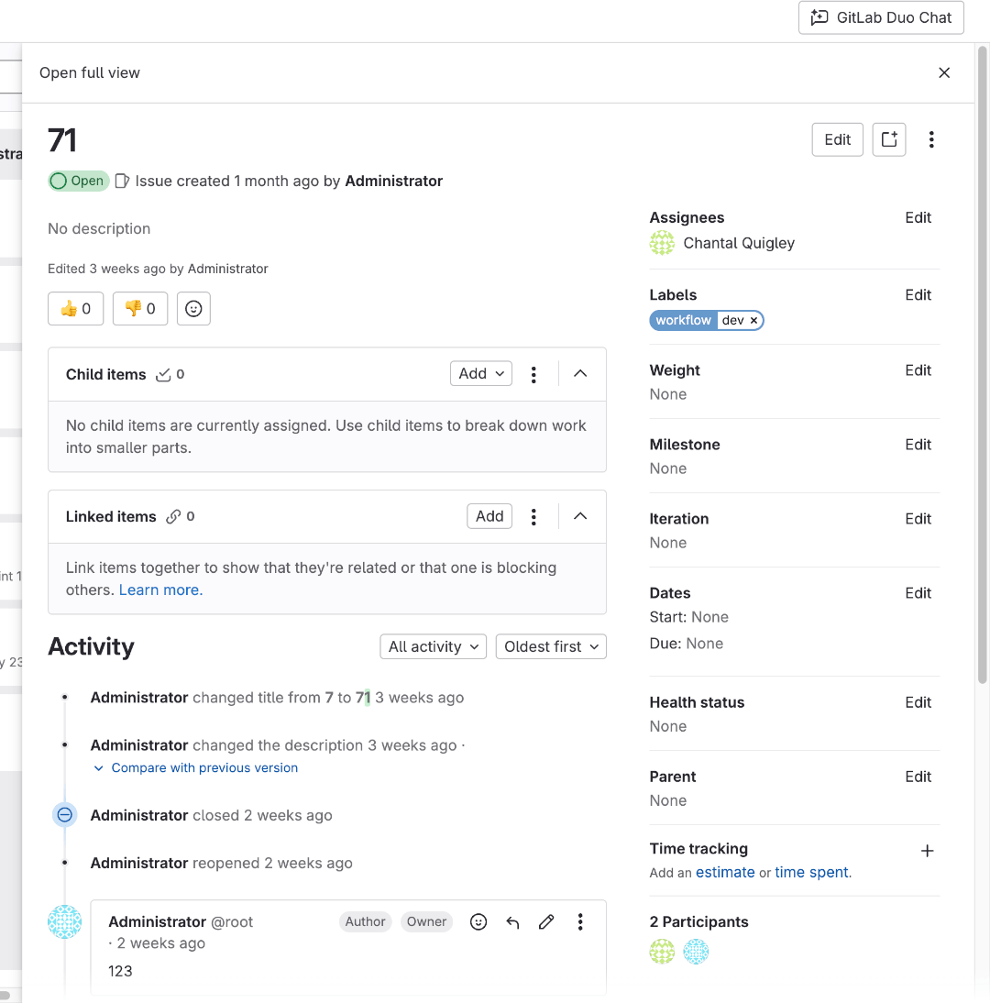Edit the Assignees field
Viewport: 990px width, 1003px height.
point(918,217)
